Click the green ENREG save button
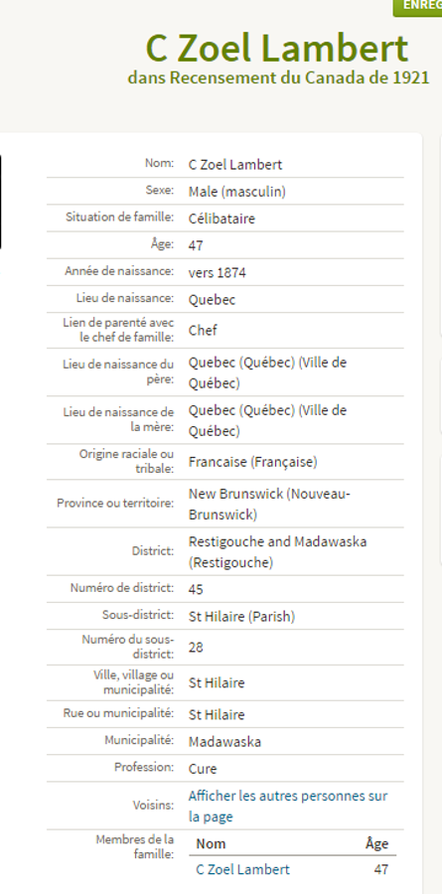 (x=417, y=7)
